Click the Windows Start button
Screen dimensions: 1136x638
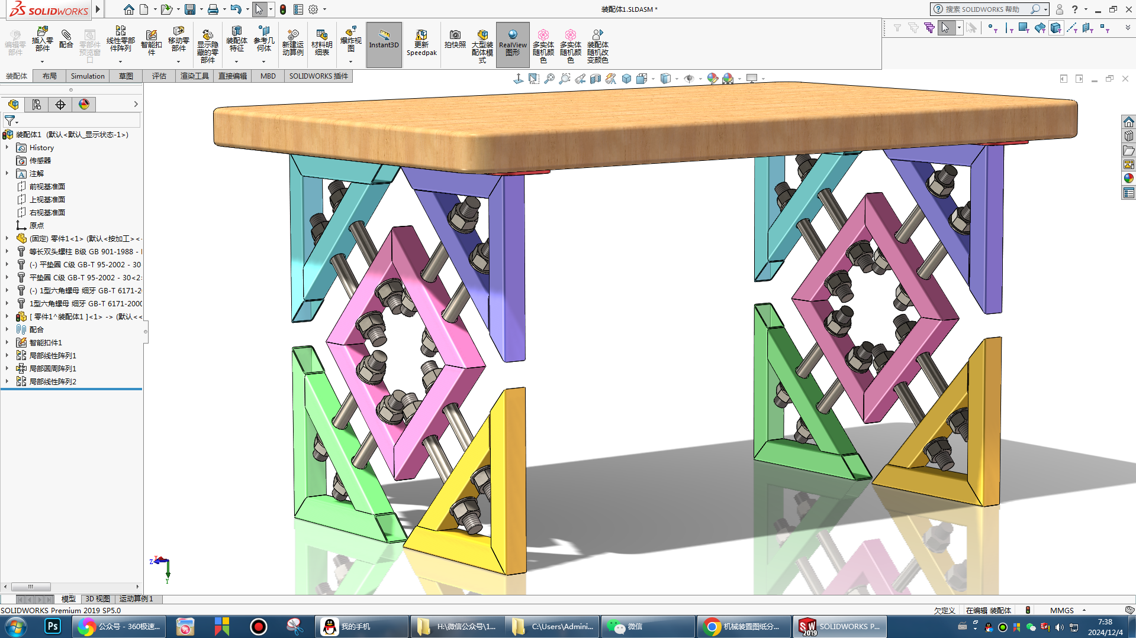16,627
